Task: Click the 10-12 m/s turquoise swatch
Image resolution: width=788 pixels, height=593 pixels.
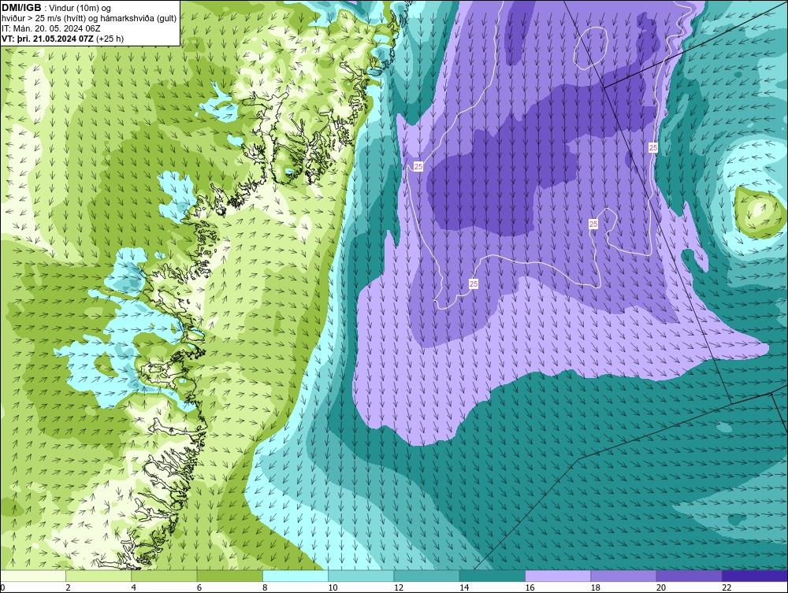Action: pyautogui.click(x=361, y=576)
